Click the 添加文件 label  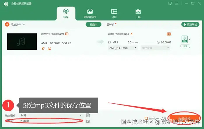point(16,24)
